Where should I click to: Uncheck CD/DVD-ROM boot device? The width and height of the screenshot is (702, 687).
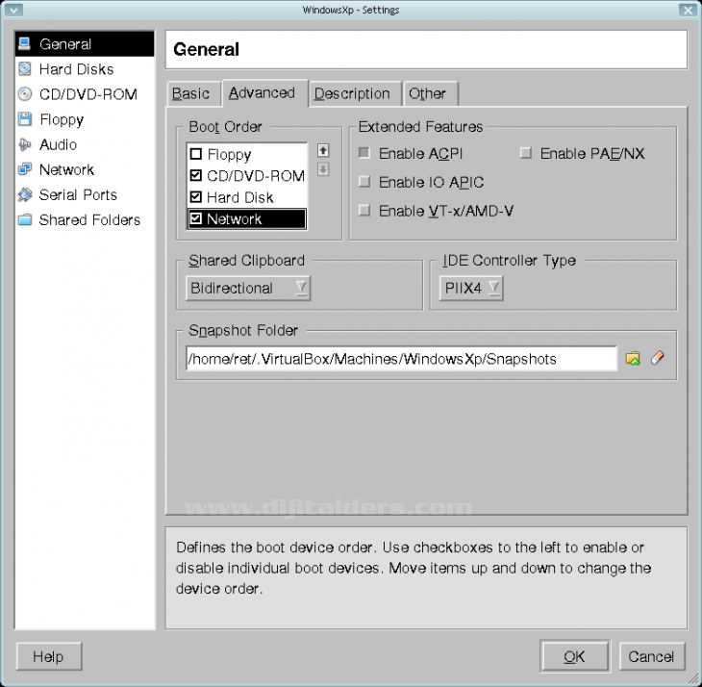point(196,175)
